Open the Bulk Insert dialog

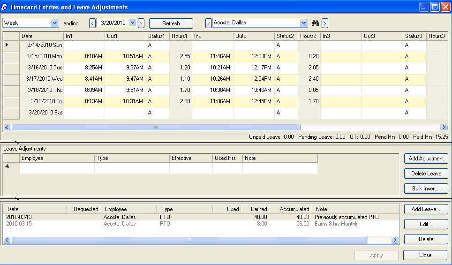click(426, 189)
